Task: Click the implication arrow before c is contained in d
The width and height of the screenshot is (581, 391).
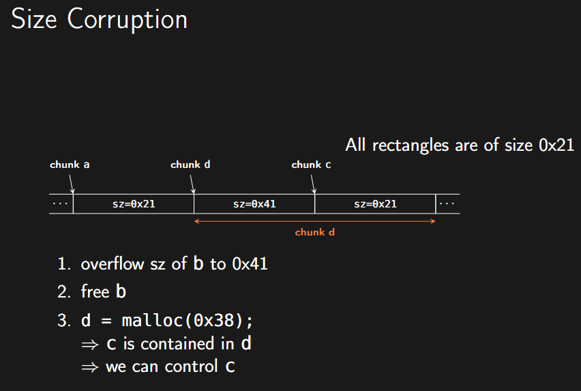Action: [x=90, y=345]
